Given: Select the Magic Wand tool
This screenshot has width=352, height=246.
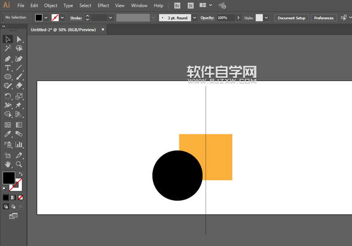Looking at the screenshot, I should pyautogui.click(x=8, y=48).
